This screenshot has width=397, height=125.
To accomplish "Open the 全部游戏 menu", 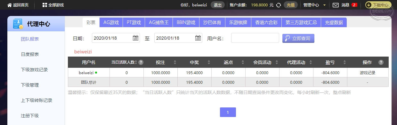I will click(56, 5).
